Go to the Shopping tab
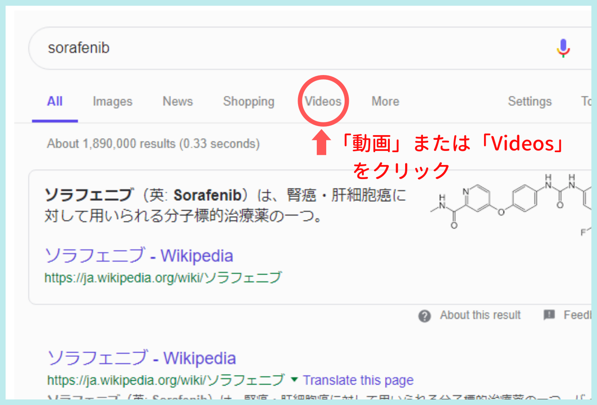The width and height of the screenshot is (597, 405). click(x=249, y=101)
